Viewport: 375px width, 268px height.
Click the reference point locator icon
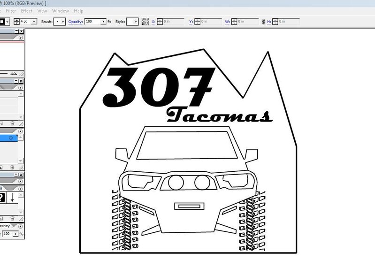pyautogui.click(x=145, y=22)
